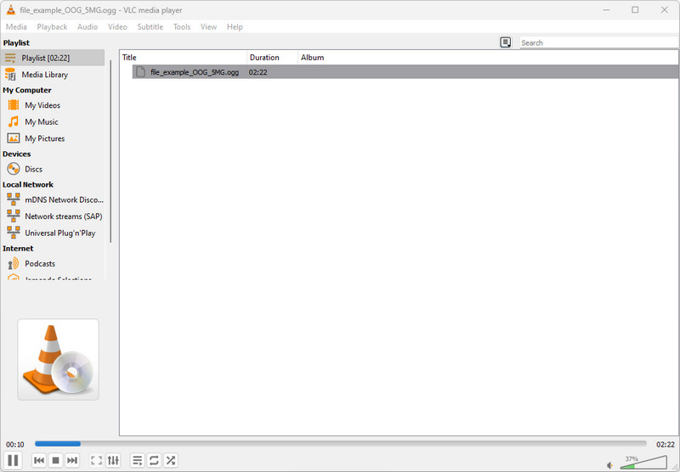Toggle fullscreen video mode
Screen dimensions: 680x472
tap(96, 460)
